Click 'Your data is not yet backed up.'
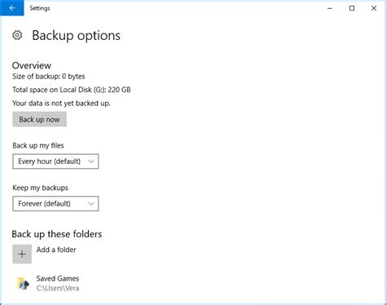Screen dimensions: 386x305 (x=61, y=104)
